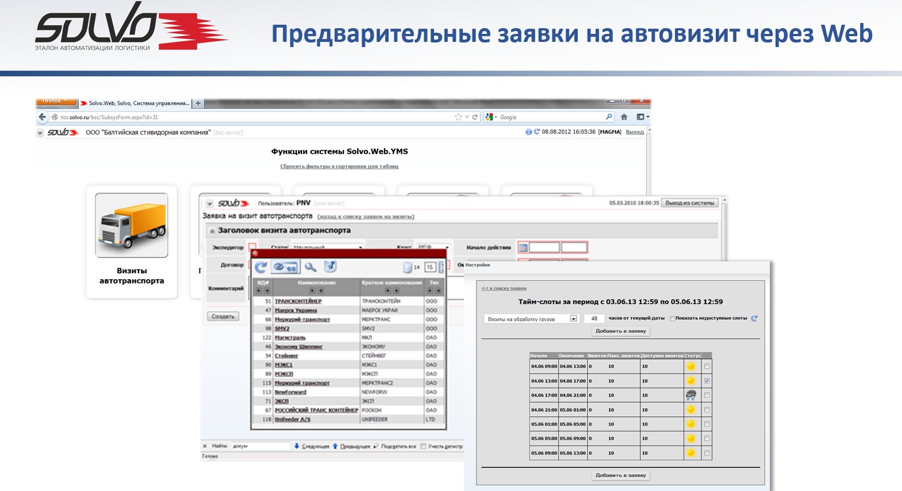Click second sort arrow under Тип column
The image size is (902, 491).
coord(438,291)
